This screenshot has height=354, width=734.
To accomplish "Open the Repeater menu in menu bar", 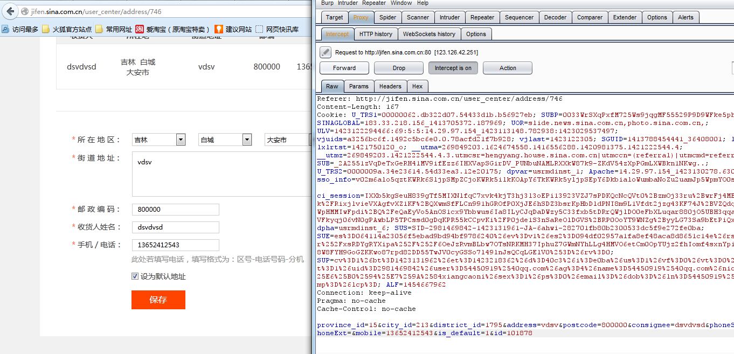I will tap(374, 3).
